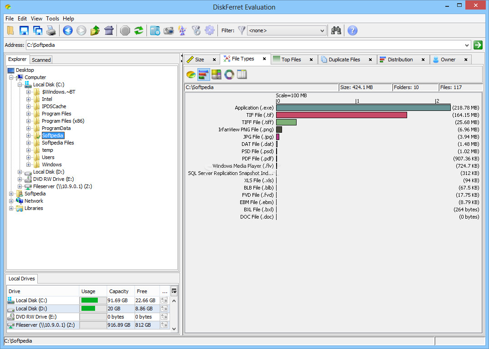Open the Address bar history dropdown
This screenshot has height=349, width=489.
click(x=467, y=45)
